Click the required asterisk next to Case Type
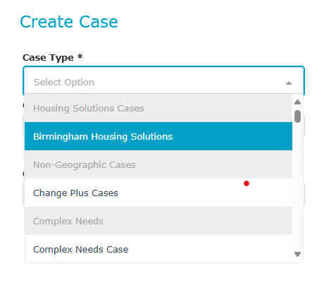This screenshot has height=297, width=324. (80, 56)
